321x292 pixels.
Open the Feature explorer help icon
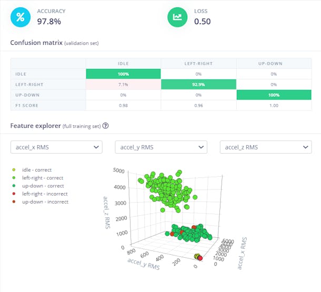click(106, 126)
